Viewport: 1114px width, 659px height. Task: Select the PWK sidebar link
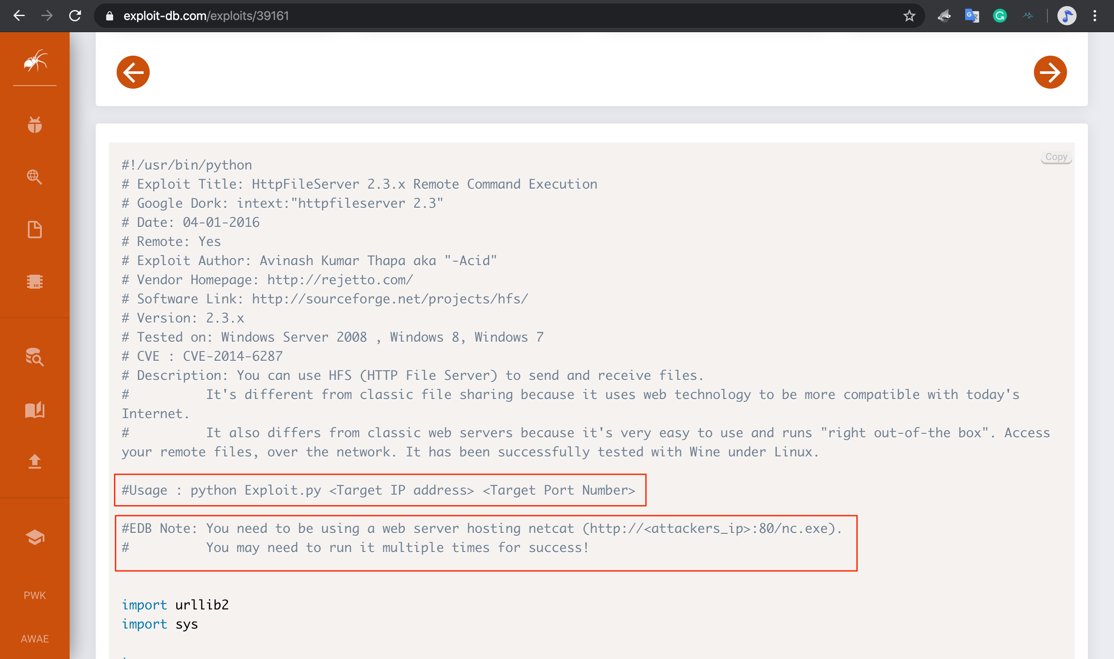point(34,595)
